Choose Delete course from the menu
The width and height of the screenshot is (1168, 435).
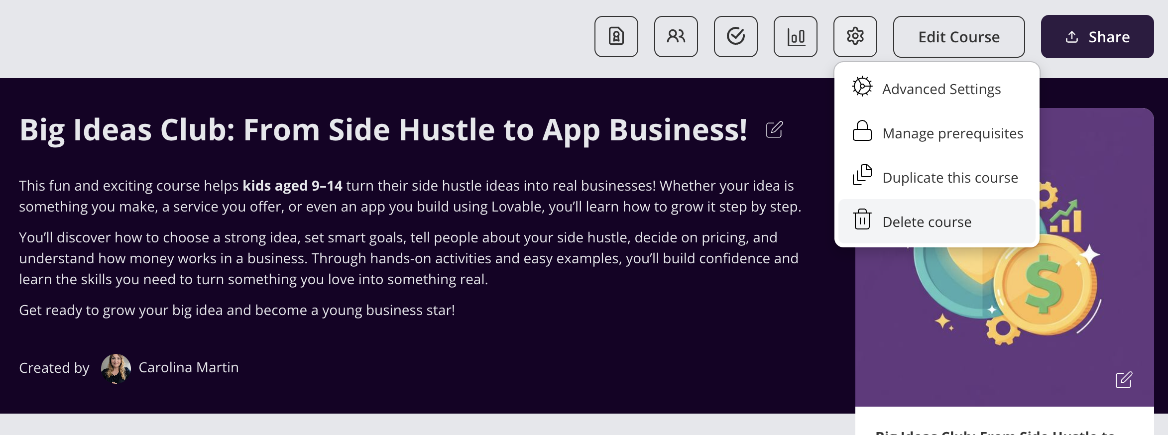click(927, 222)
